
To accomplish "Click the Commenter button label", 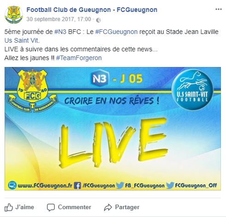I will coord(75,207).
